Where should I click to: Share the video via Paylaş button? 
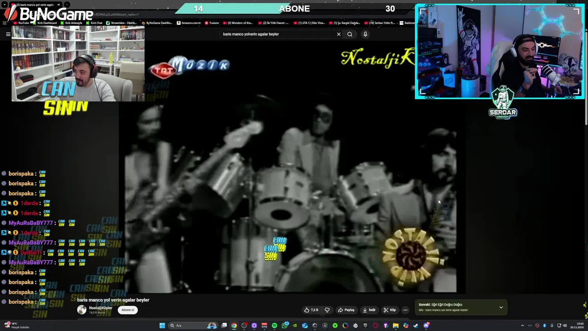click(346, 310)
